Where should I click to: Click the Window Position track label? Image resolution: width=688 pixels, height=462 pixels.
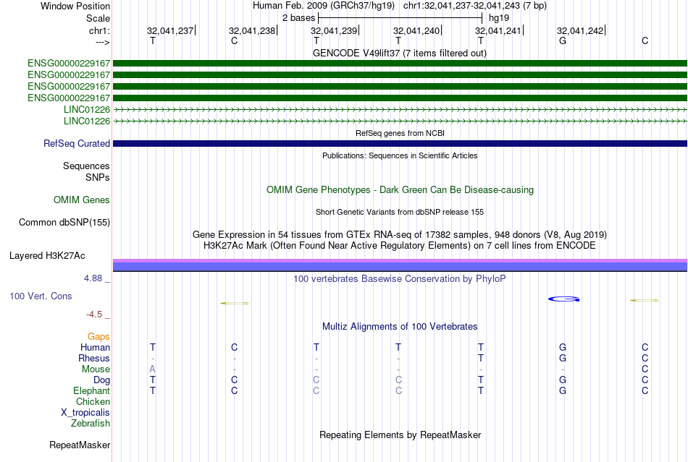tap(75, 6)
